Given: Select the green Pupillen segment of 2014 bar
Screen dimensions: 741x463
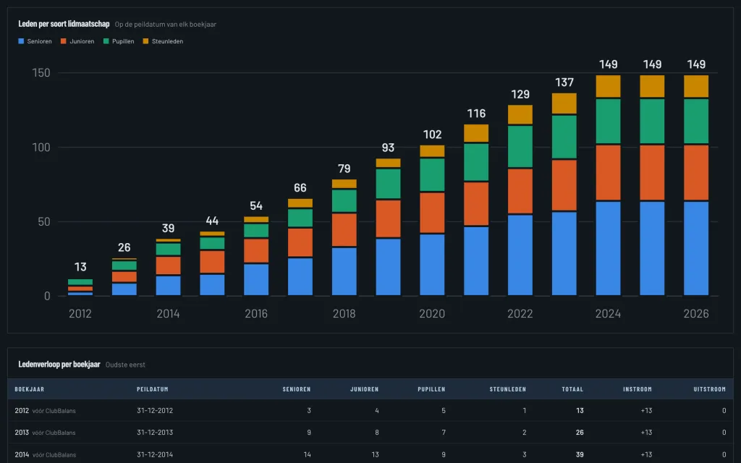Looking at the screenshot, I should point(168,249).
